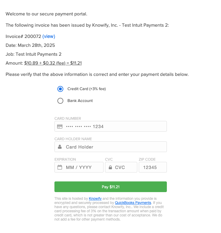Select the Bank Account radio button
Image resolution: width=221 pixels, height=233 pixels.
[60, 101]
